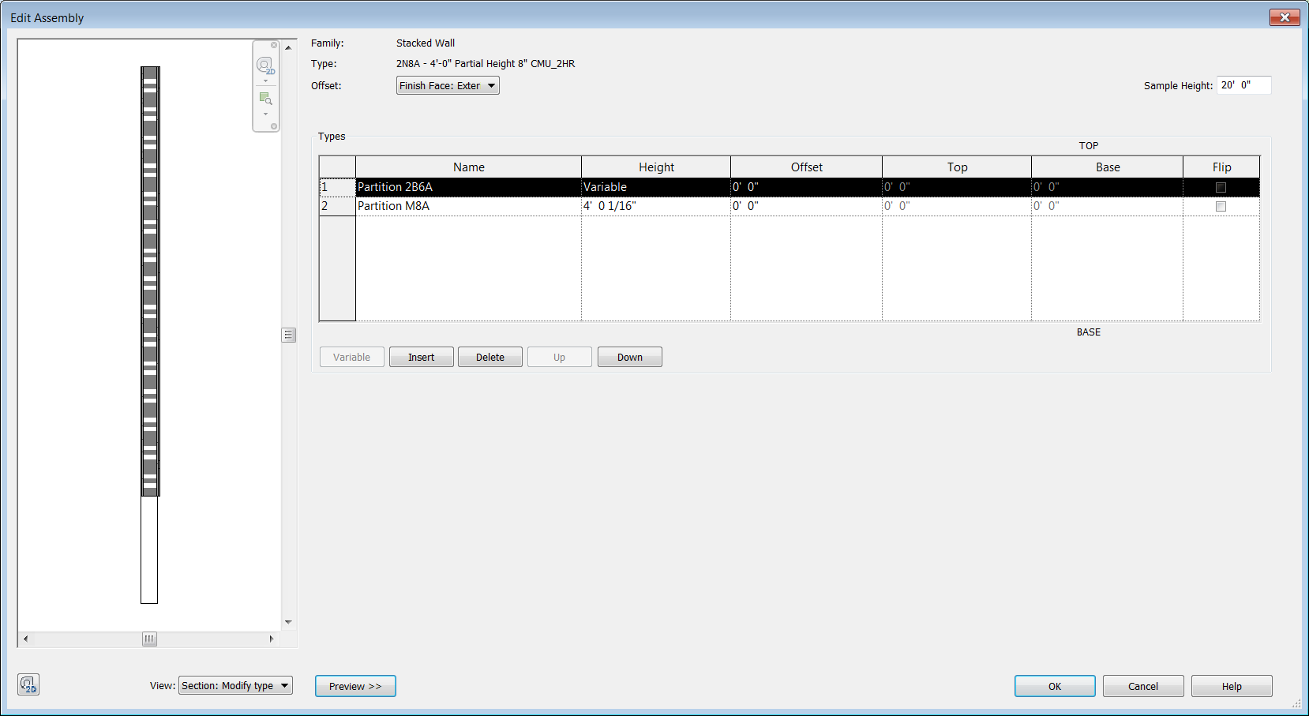1309x716 pixels.
Task: Activate the Zoom Region tool in navigation bar
Action: 265,99
